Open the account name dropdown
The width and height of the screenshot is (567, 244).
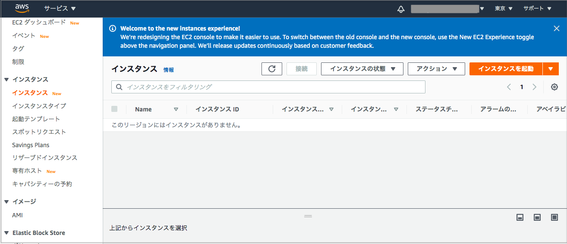[x=447, y=9]
